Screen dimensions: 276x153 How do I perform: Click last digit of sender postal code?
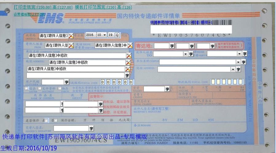click(x=131, y=82)
